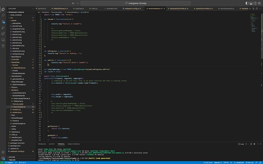The image size is (263, 164).
Task: Expand the Controller folder
Action: 21,59
